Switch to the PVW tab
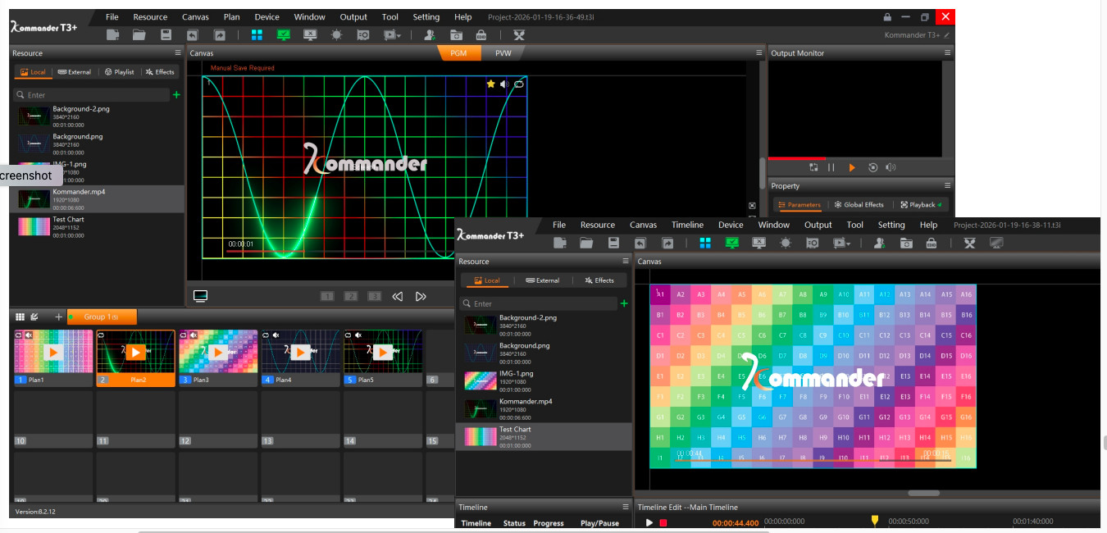Viewport: 1107px width, 533px height. [503, 53]
